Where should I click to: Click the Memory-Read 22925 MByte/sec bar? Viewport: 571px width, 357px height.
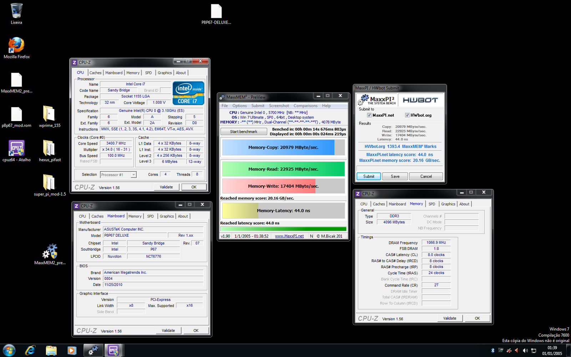click(x=283, y=169)
